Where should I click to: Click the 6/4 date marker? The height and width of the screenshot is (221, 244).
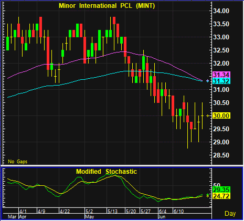coord(163,211)
